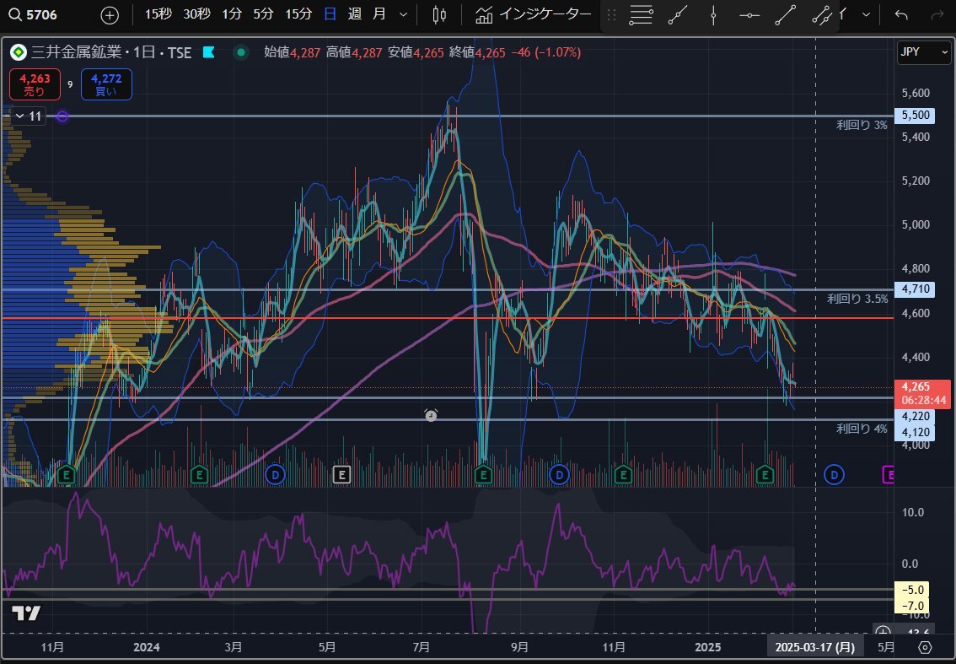The image size is (956, 664).
Task: Switch to the 15秒 timeframe
Action: click(x=158, y=14)
